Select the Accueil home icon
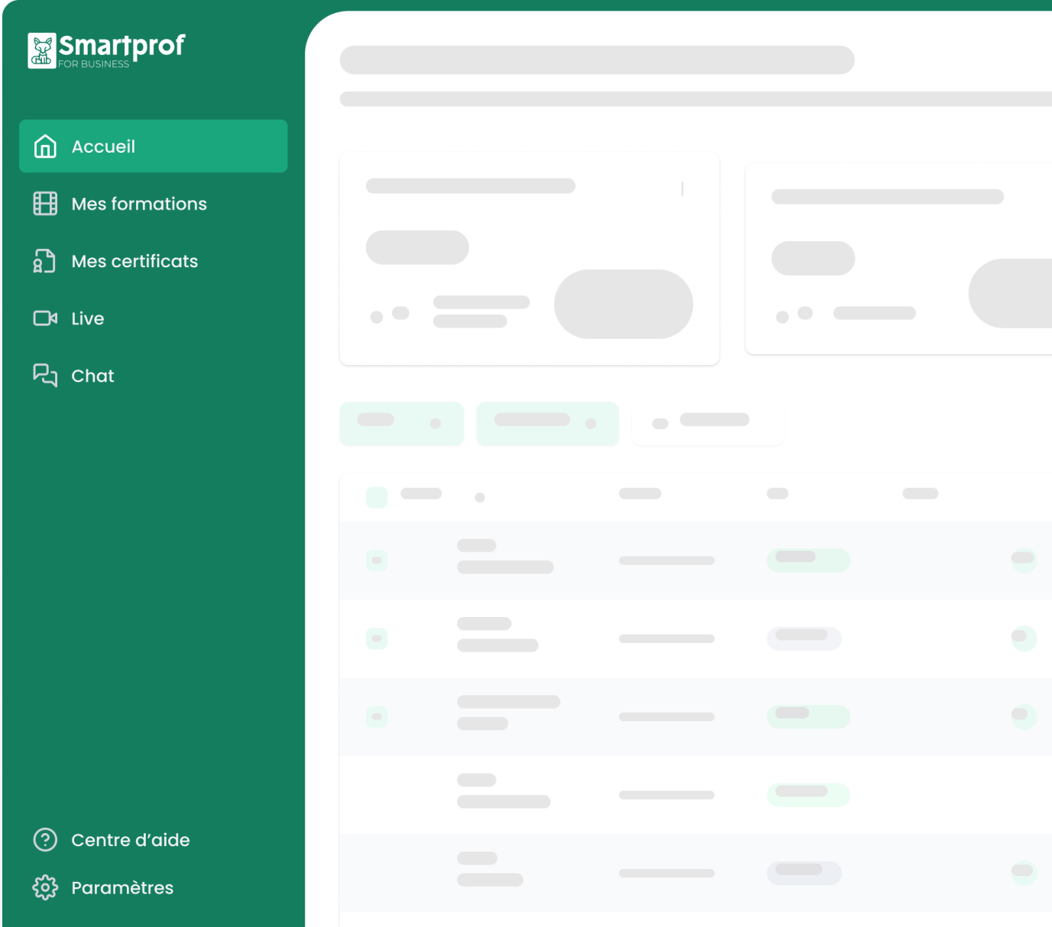 coord(45,146)
